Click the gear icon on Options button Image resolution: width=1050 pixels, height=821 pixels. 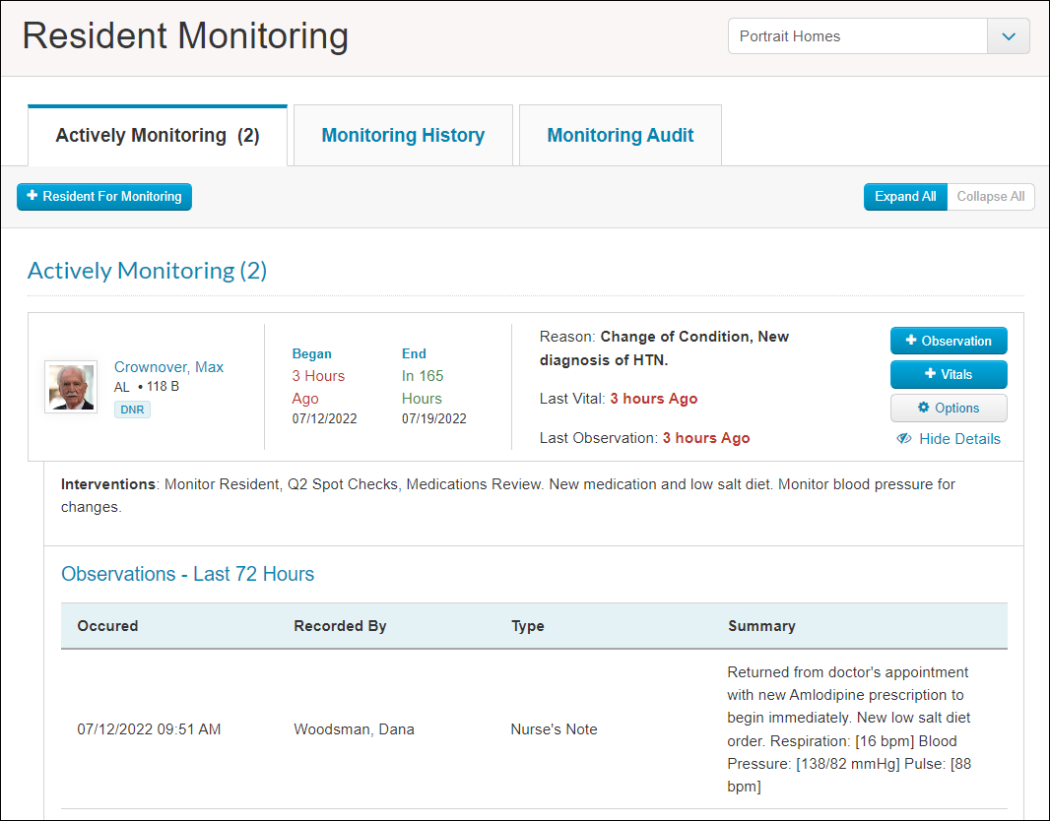(x=923, y=408)
